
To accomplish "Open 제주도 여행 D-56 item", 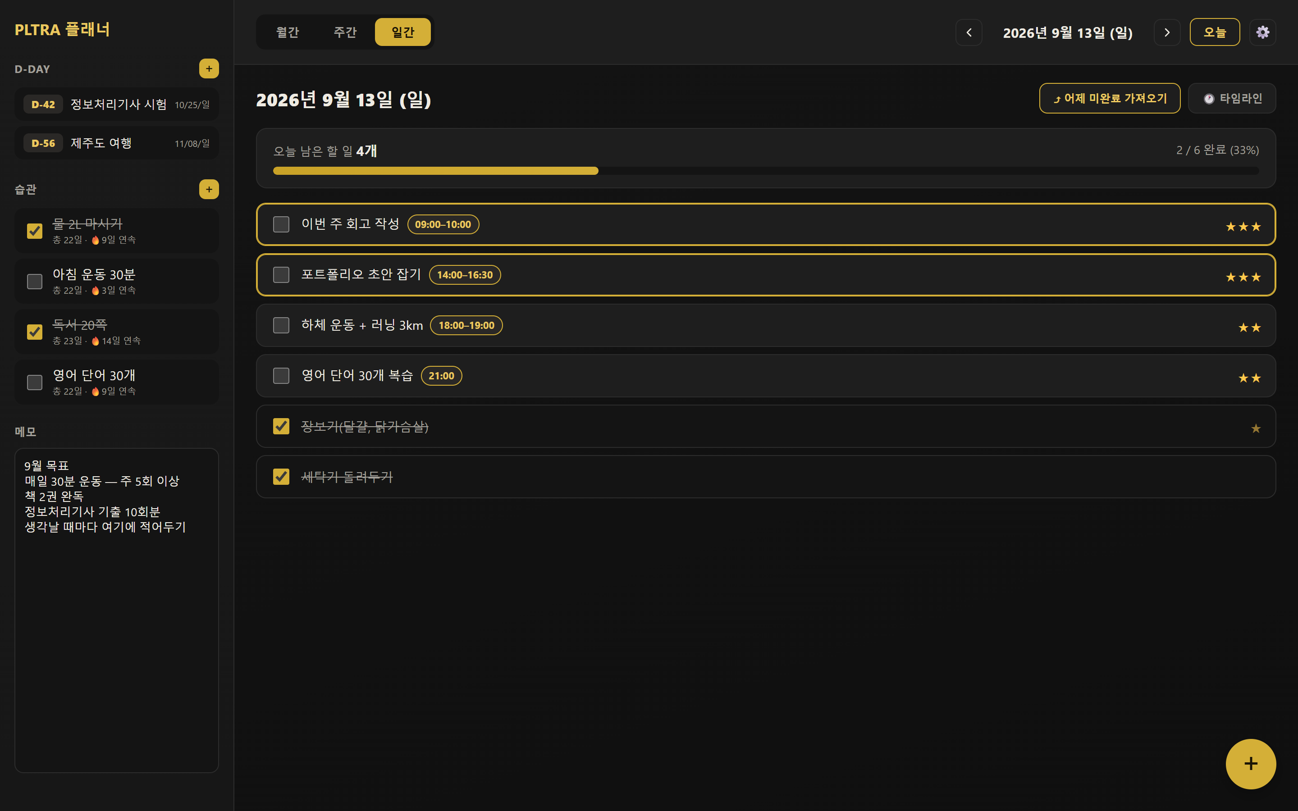I will pyautogui.click(x=116, y=143).
